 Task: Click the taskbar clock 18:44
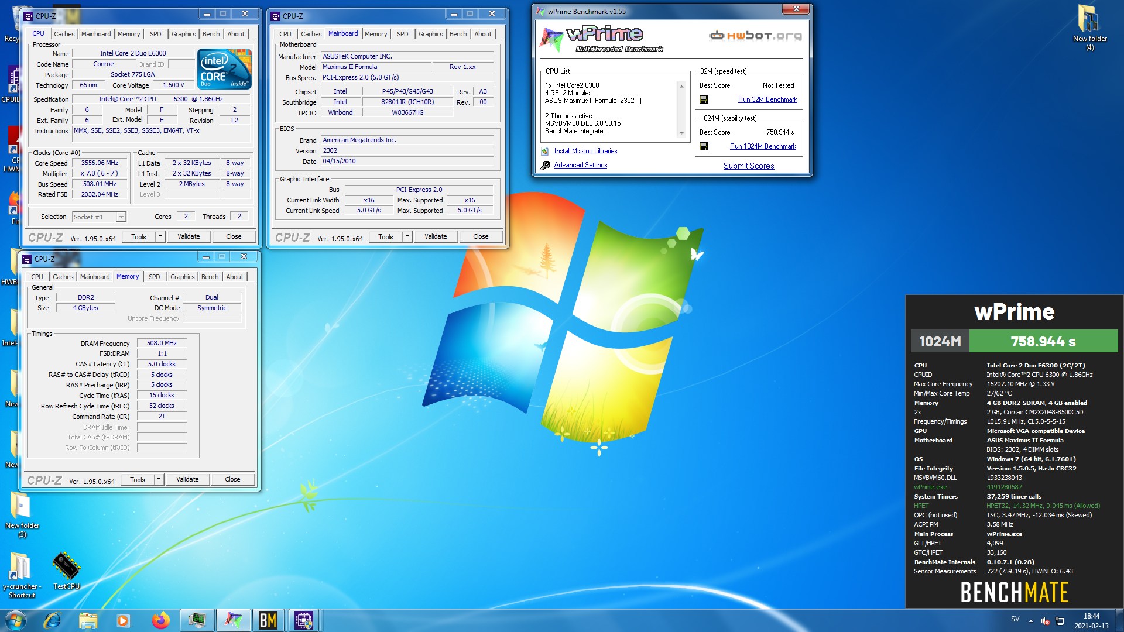(1091, 616)
